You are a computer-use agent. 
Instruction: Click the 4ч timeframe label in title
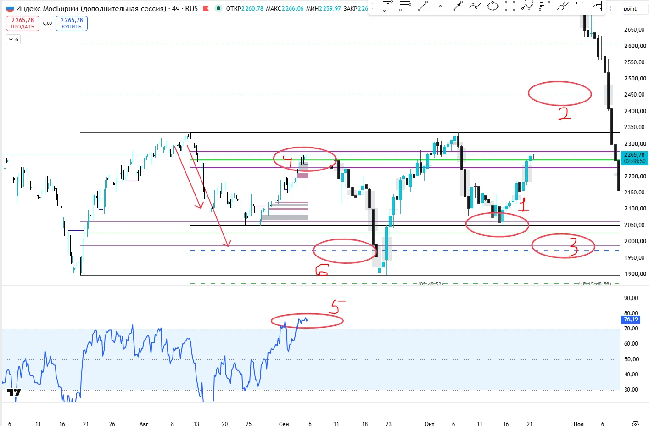pyautogui.click(x=176, y=8)
